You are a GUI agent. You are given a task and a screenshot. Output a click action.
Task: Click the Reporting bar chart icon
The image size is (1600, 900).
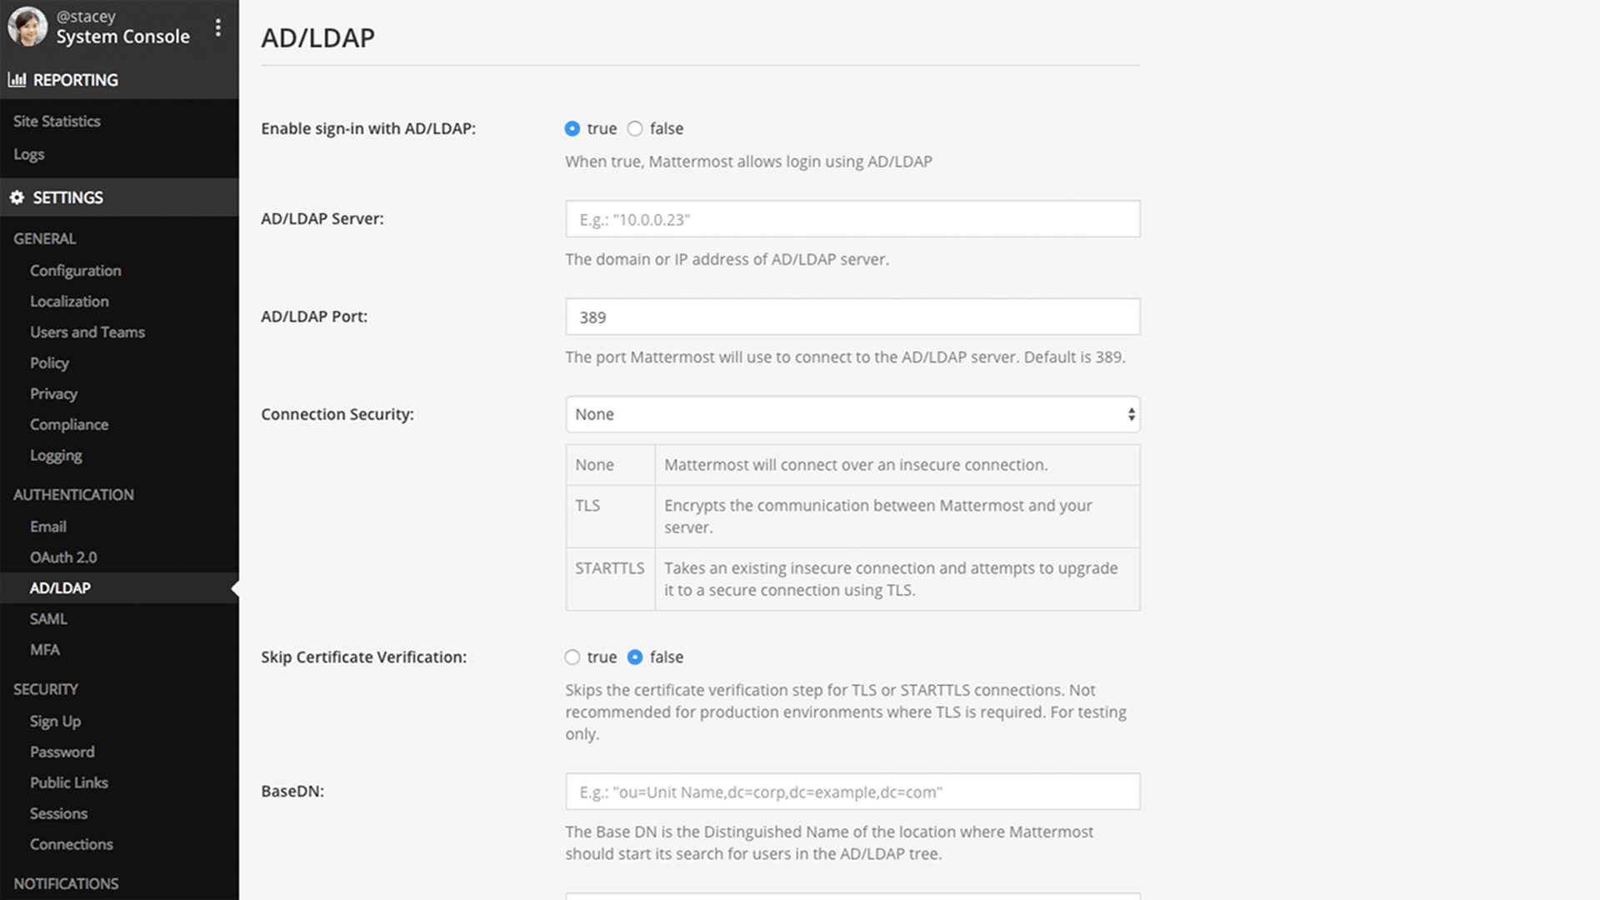[17, 80]
